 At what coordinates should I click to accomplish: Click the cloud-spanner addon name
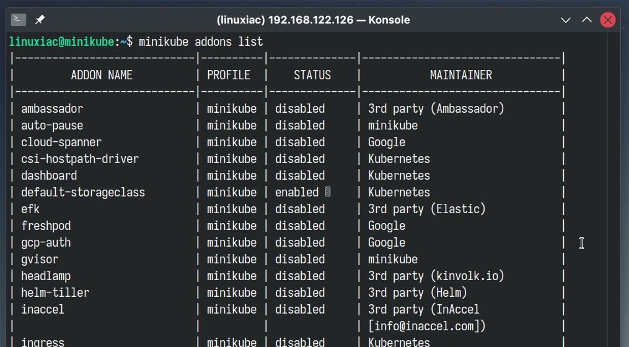pos(61,143)
